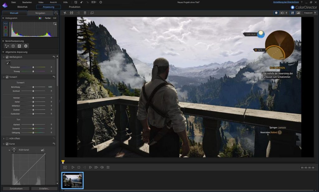This screenshot has width=319, height=192.
Task: Toggle the green histogram channel
Action: (x=6, y=31)
